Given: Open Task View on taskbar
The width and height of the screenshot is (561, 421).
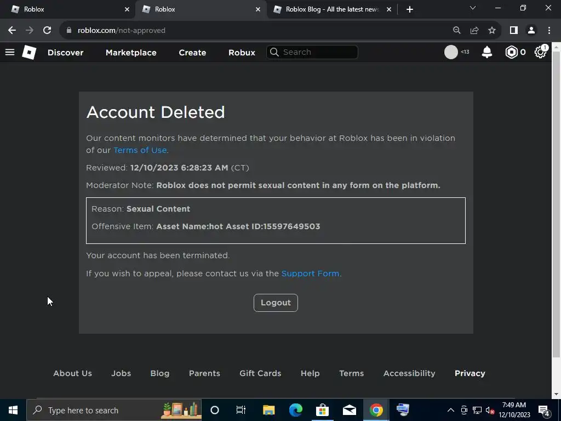Looking at the screenshot, I should (x=241, y=410).
